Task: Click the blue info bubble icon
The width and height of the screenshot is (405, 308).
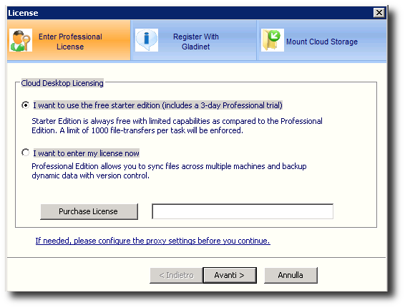Action: (x=147, y=40)
